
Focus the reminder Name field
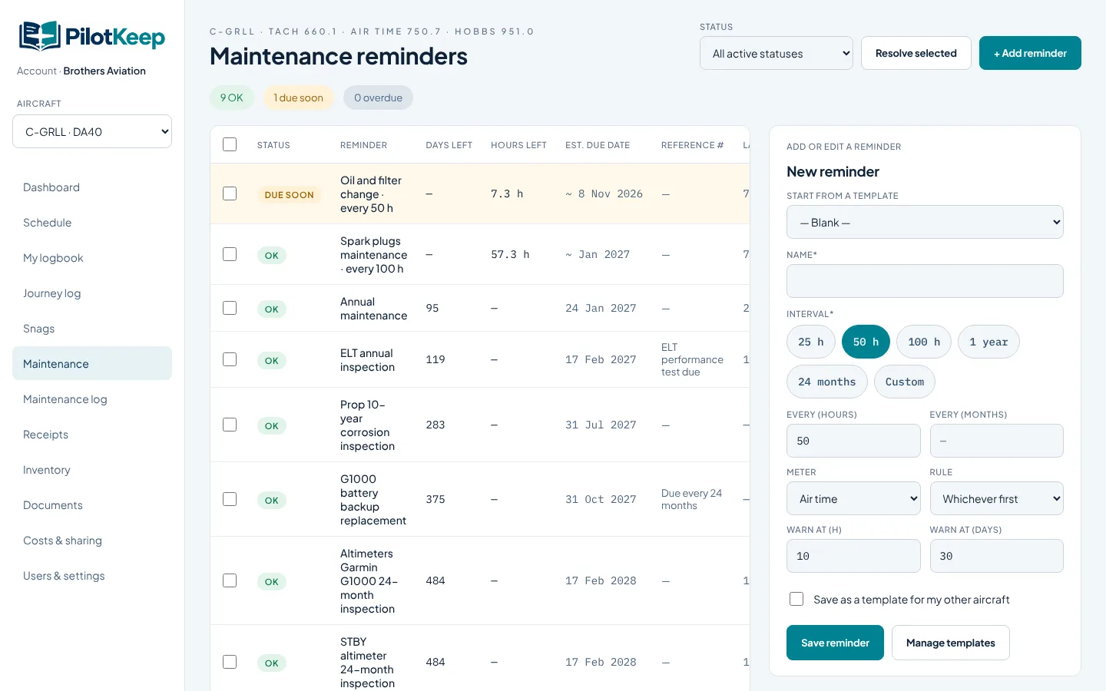click(925, 281)
